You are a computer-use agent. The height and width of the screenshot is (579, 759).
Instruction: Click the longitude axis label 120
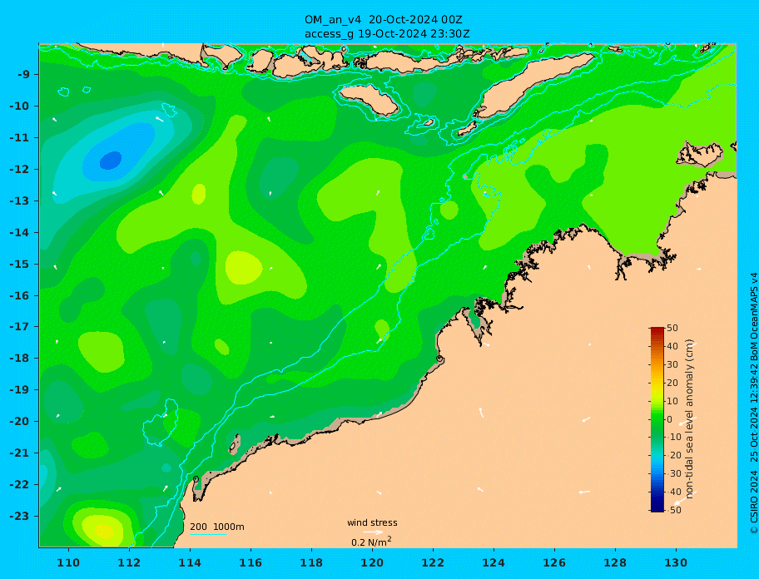(x=372, y=563)
